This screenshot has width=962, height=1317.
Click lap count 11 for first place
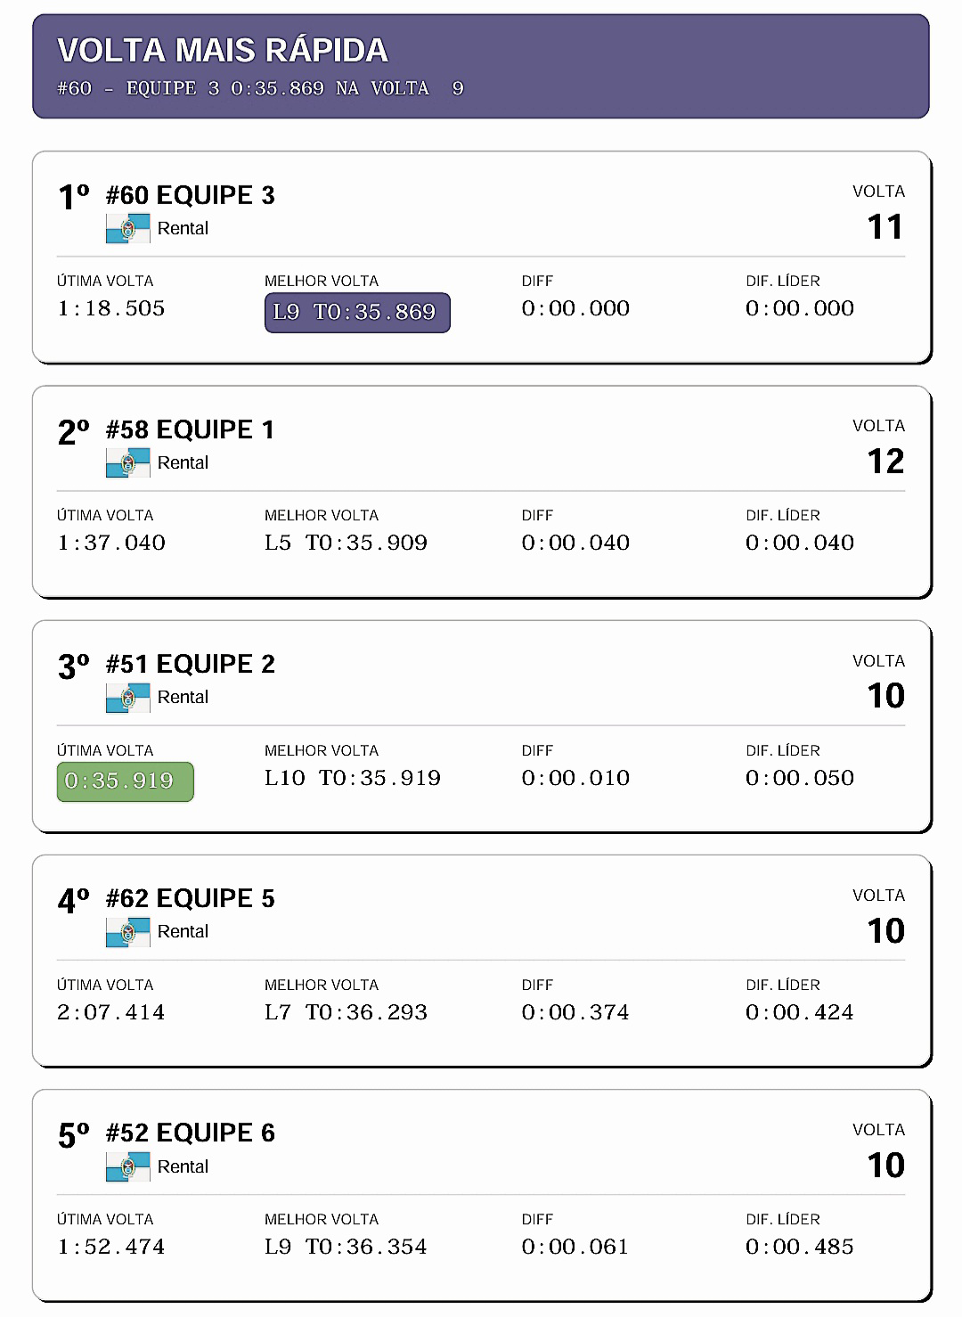885,227
